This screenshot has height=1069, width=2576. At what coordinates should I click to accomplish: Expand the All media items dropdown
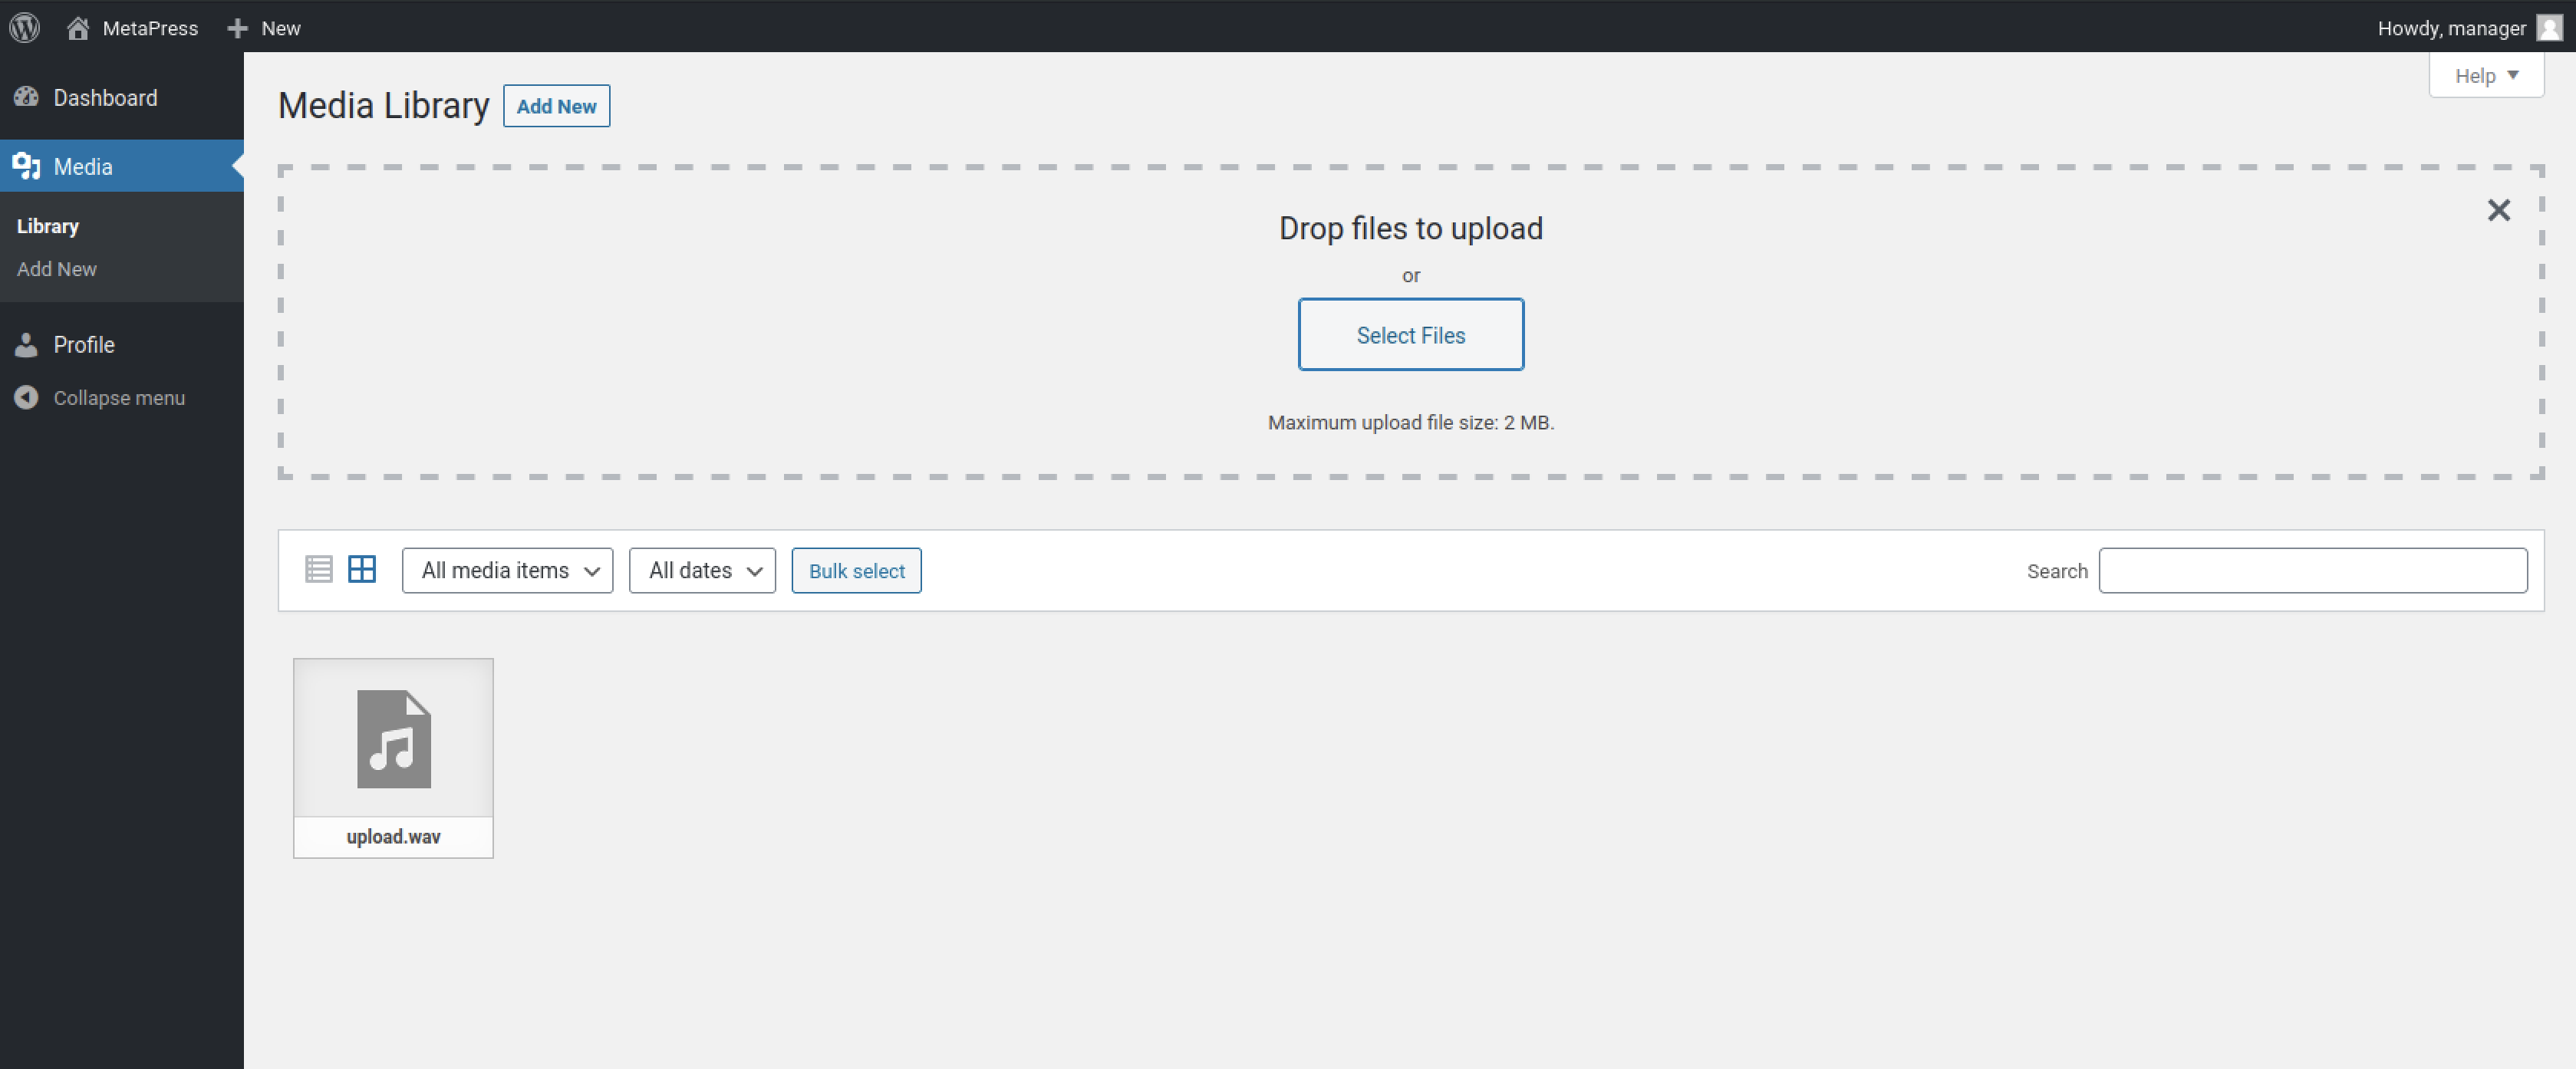(507, 570)
